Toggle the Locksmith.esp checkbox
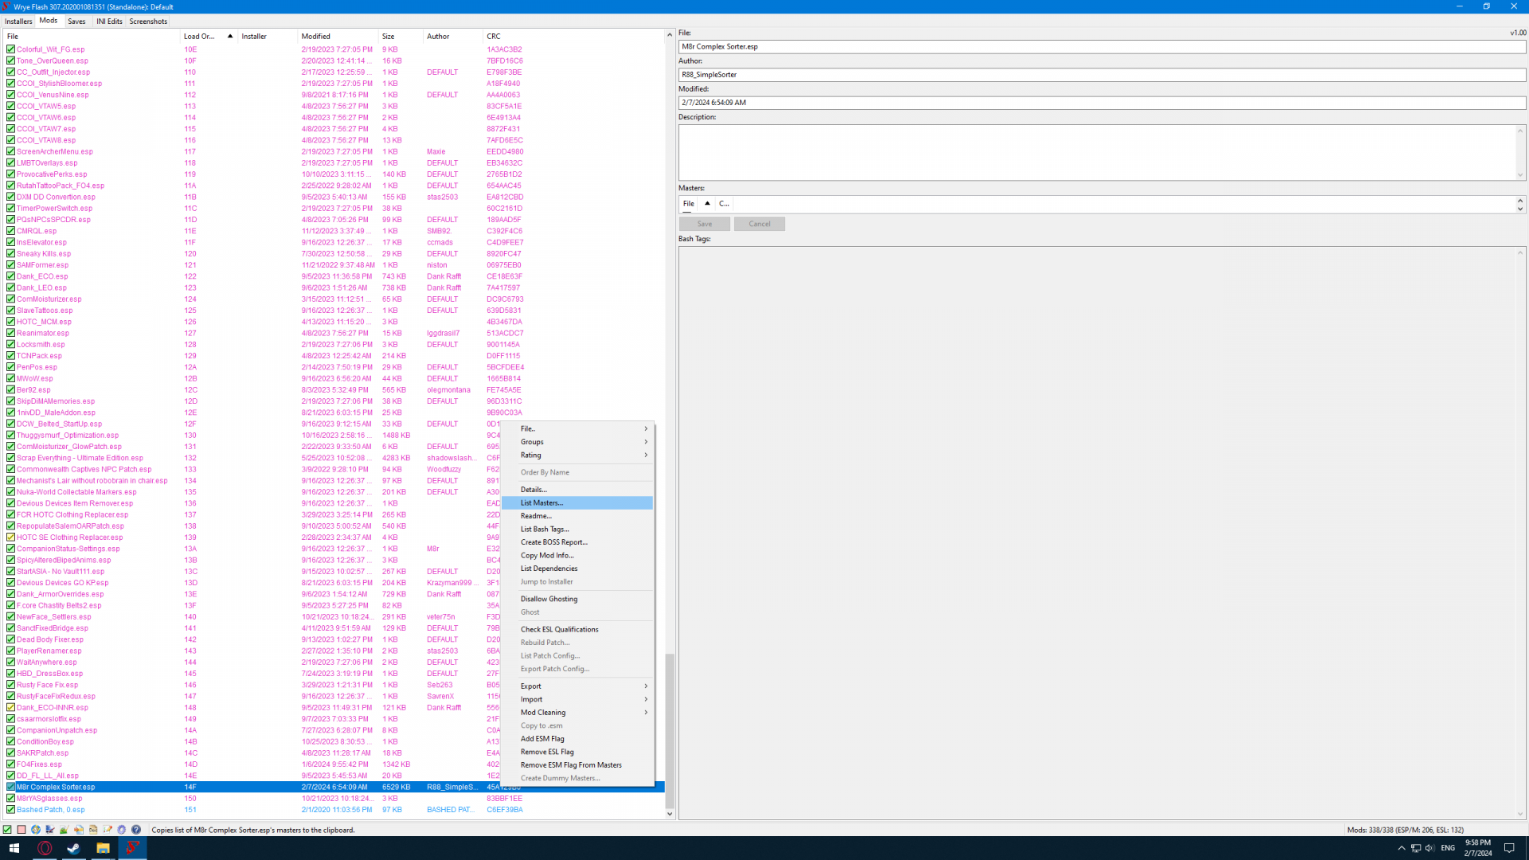Viewport: 1529px width, 860px height. pos(10,345)
